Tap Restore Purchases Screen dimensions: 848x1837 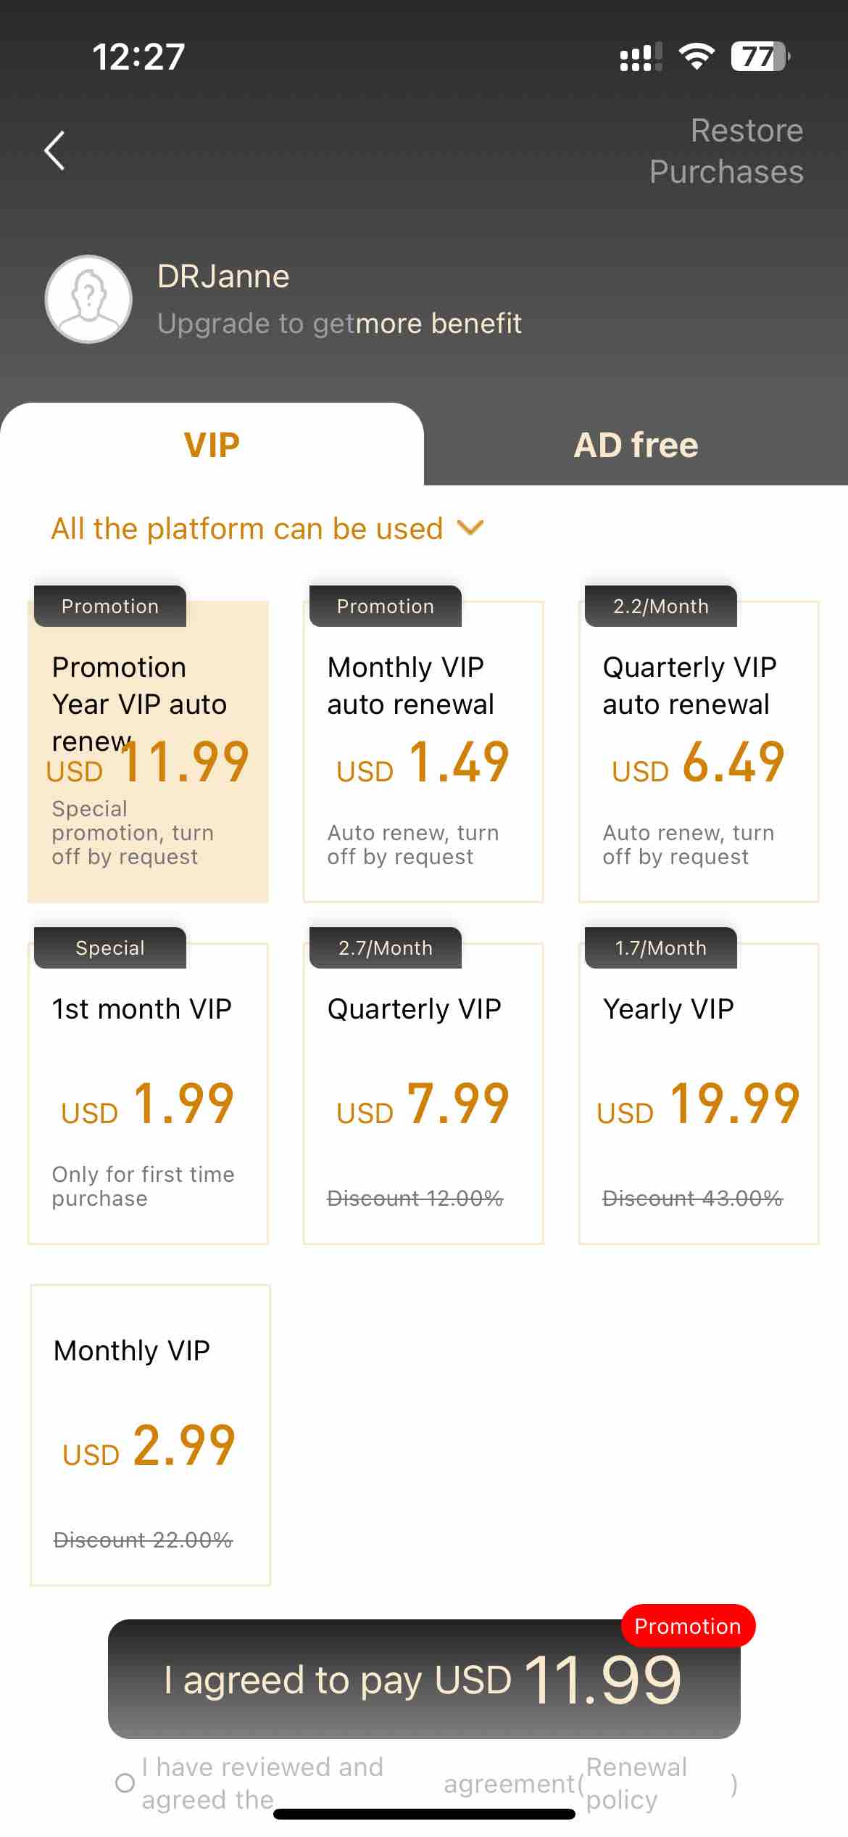[x=726, y=151]
